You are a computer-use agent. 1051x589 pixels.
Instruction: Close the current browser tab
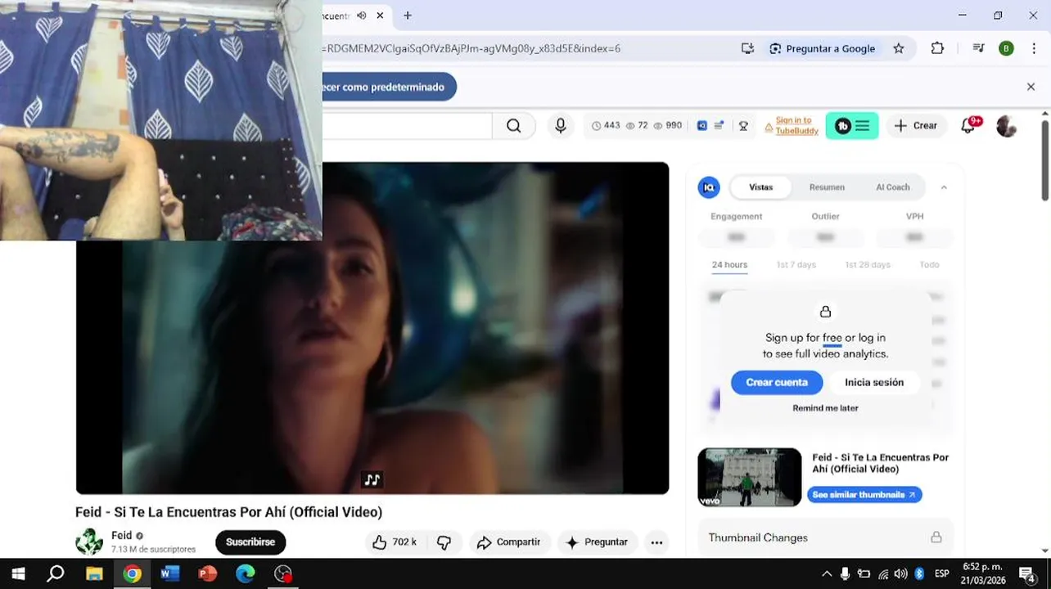click(x=381, y=16)
